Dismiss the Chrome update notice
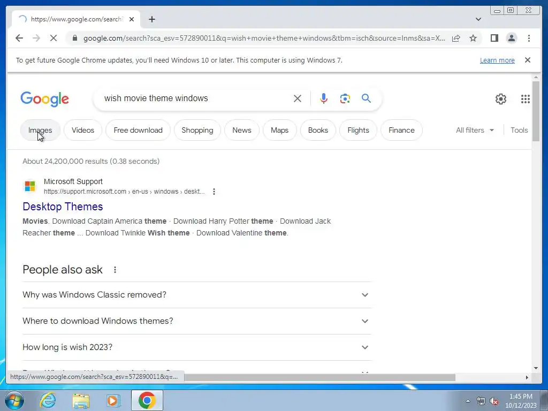 coord(528,60)
